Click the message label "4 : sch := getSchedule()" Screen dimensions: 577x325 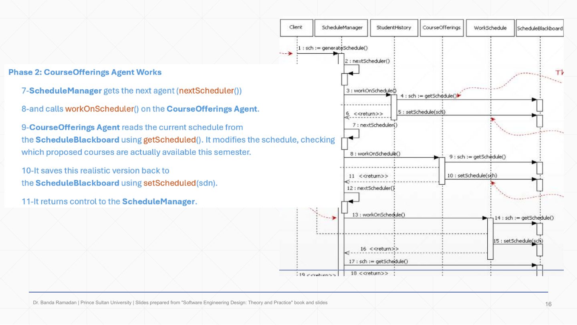[x=429, y=96]
